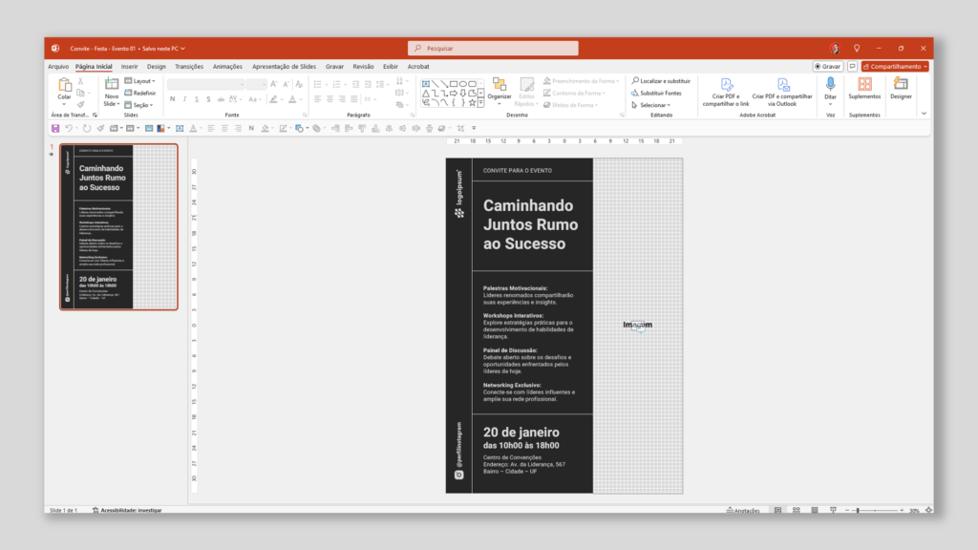The height and width of the screenshot is (550, 978).
Task: Click Criar PDF e compartilhar via Outlook
Action: pyautogui.click(x=782, y=93)
